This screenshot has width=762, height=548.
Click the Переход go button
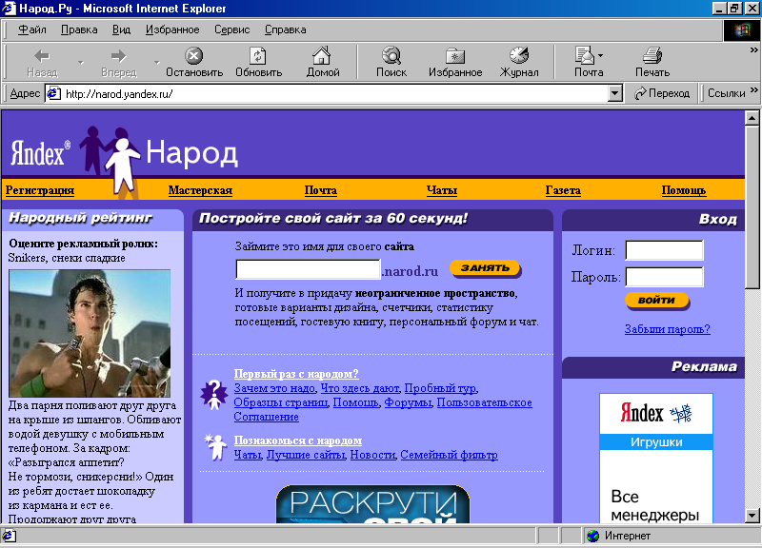click(x=662, y=93)
